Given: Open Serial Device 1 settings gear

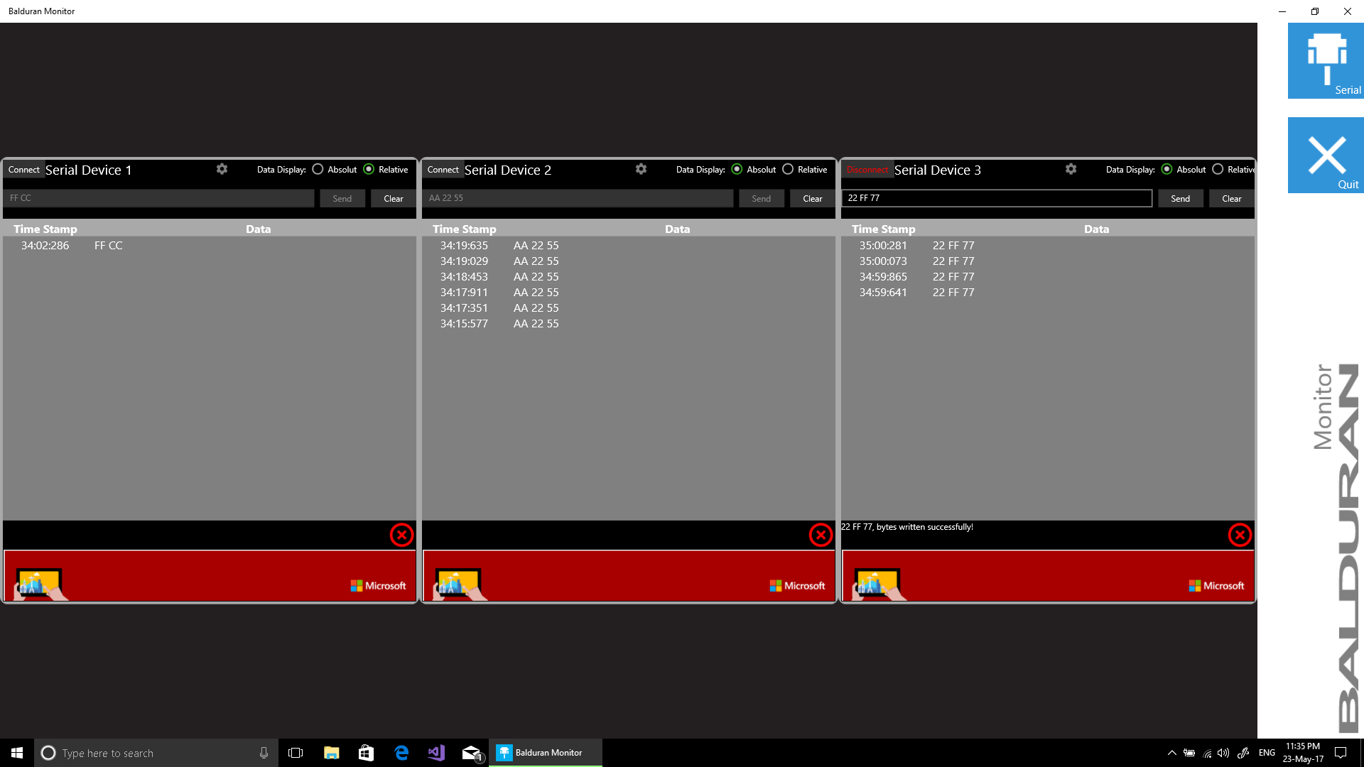Looking at the screenshot, I should [x=222, y=169].
